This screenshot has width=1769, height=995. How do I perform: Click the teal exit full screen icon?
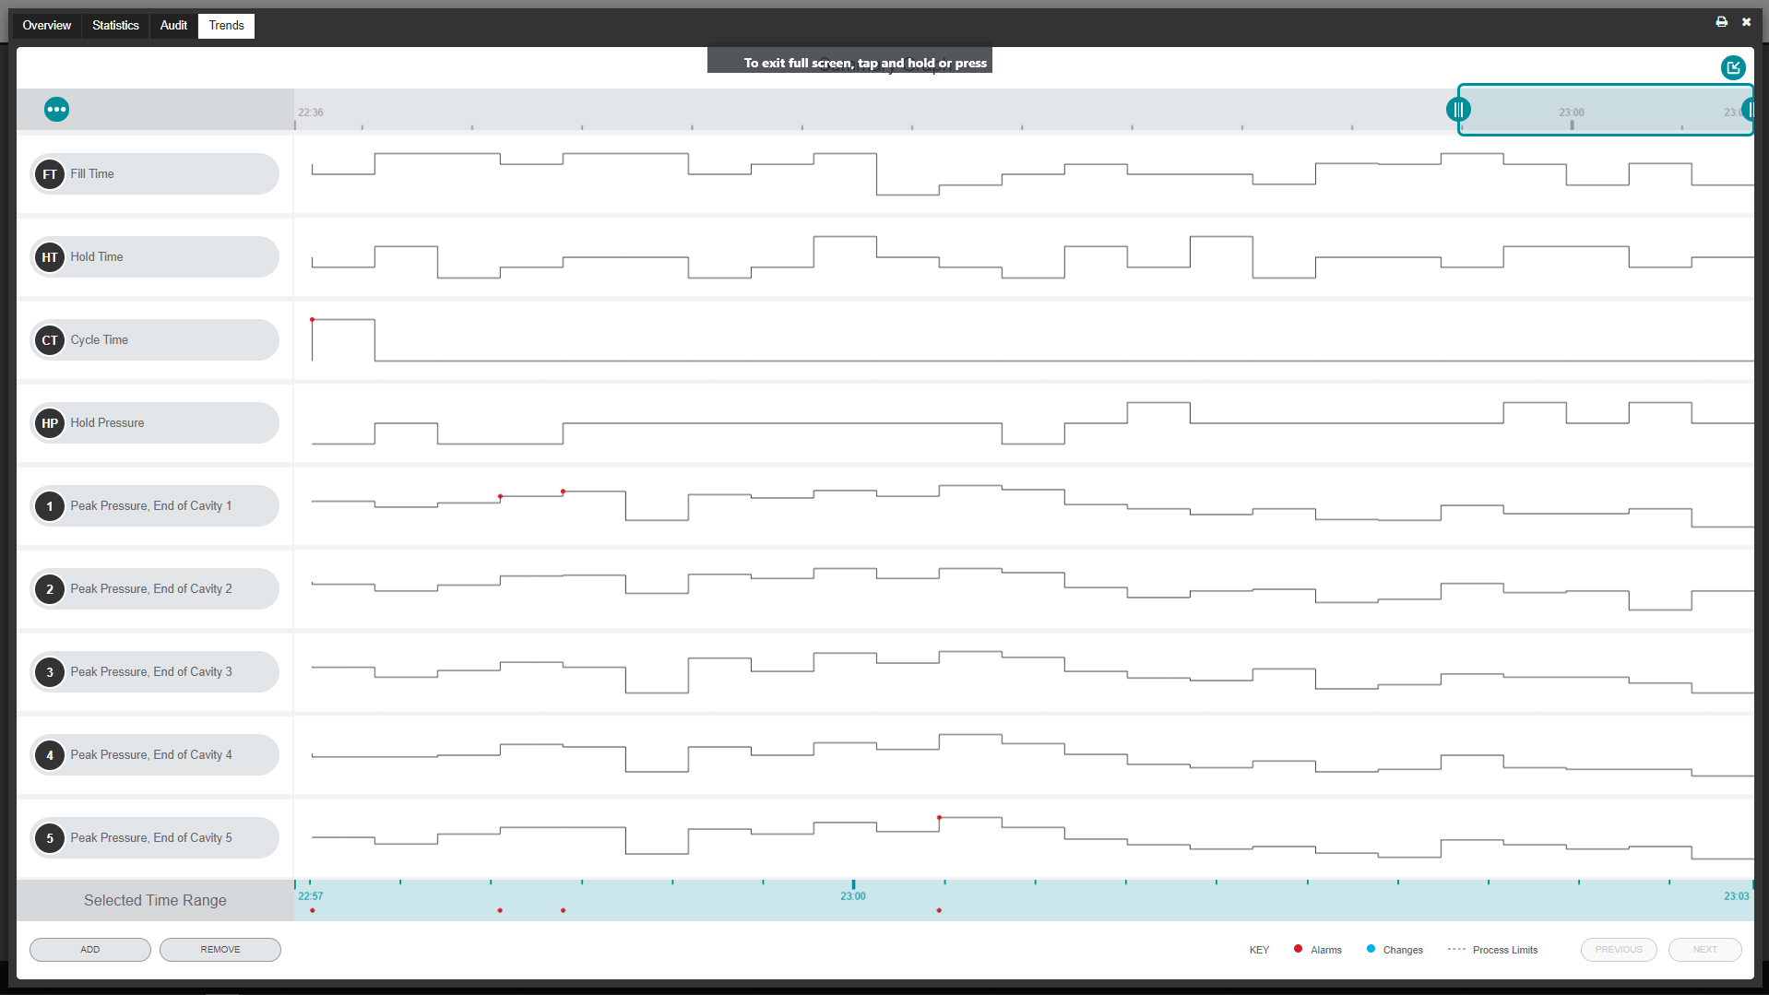1733,67
